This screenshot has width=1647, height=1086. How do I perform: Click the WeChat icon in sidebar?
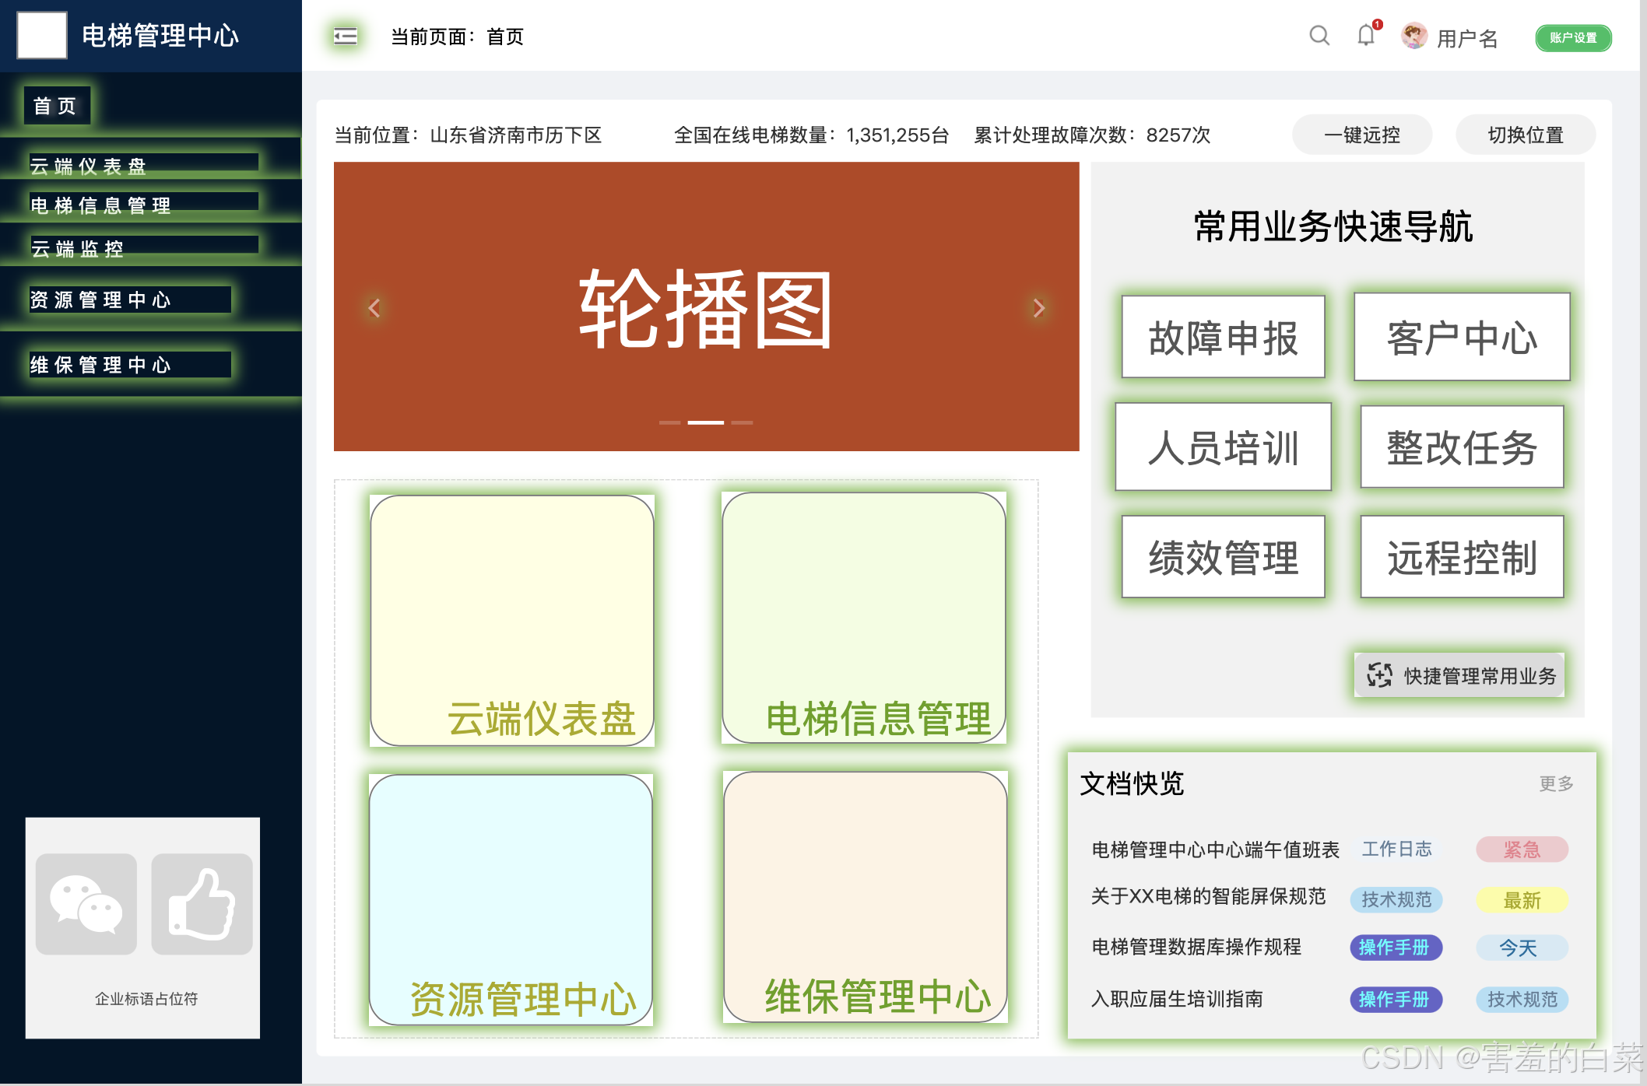pyautogui.click(x=86, y=903)
